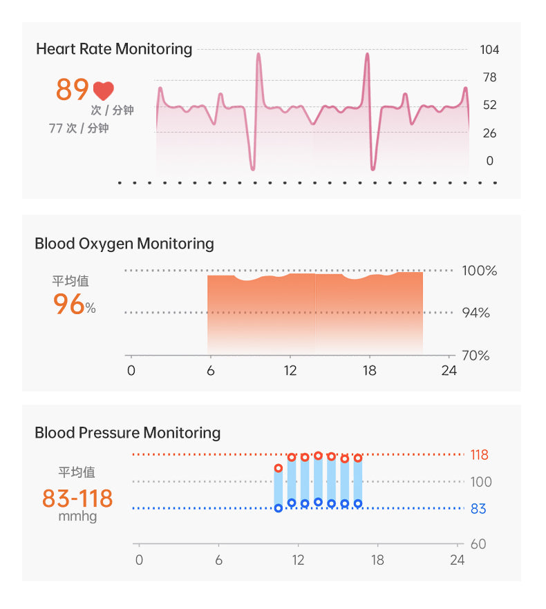
Task: Click the 94% label on oxygen chart
Action: (476, 313)
